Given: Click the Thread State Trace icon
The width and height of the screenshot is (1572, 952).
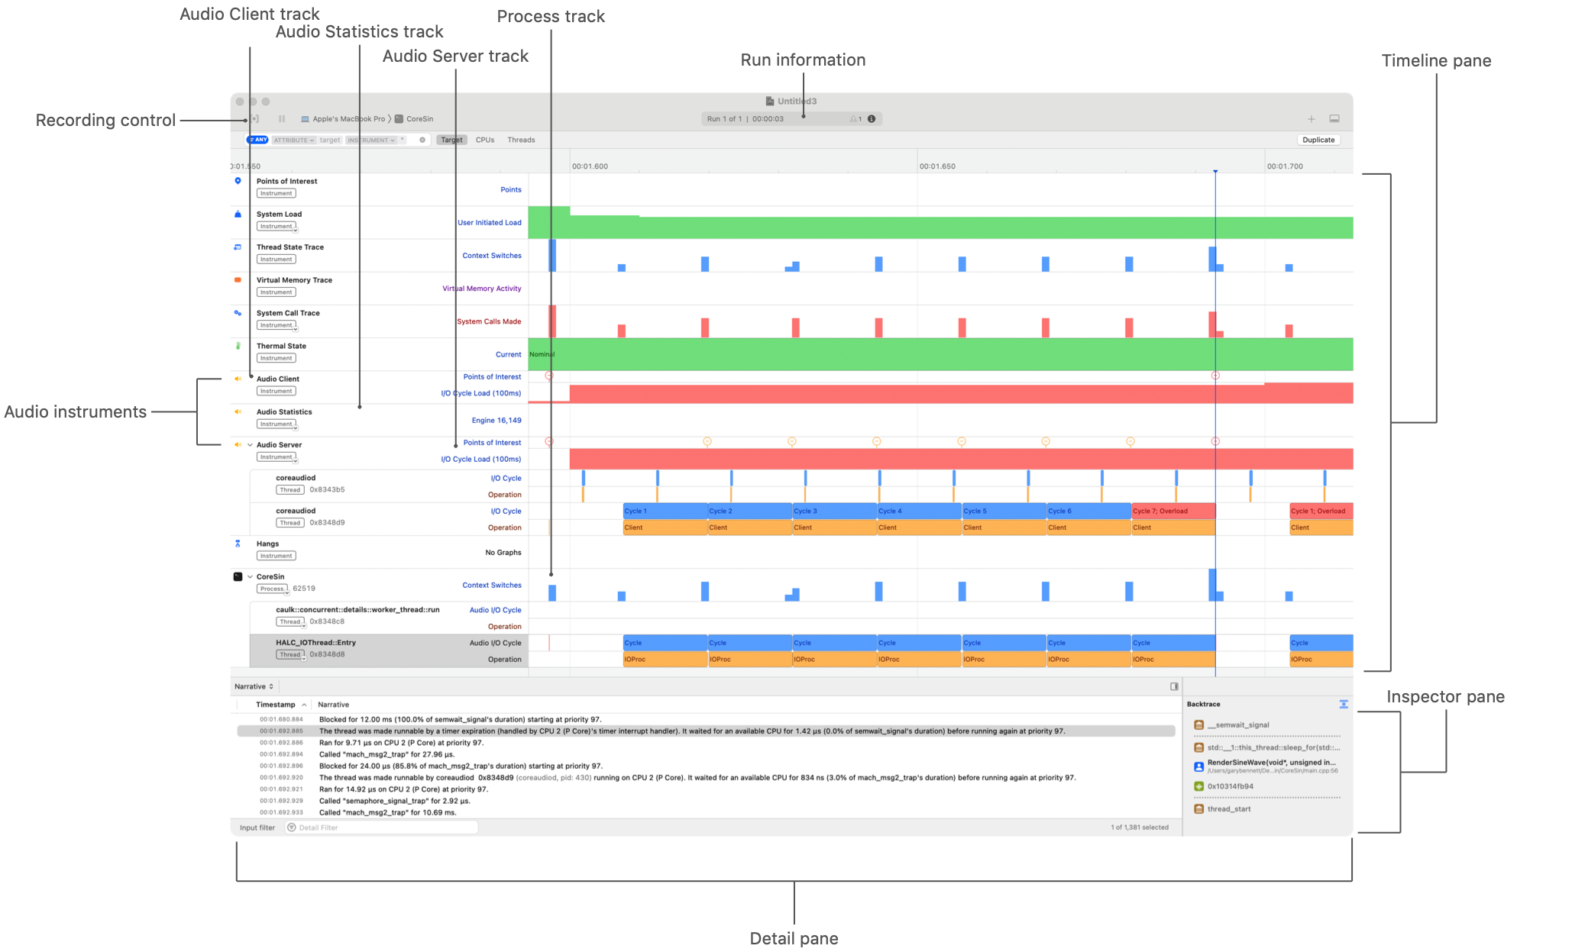Looking at the screenshot, I should click(238, 247).
